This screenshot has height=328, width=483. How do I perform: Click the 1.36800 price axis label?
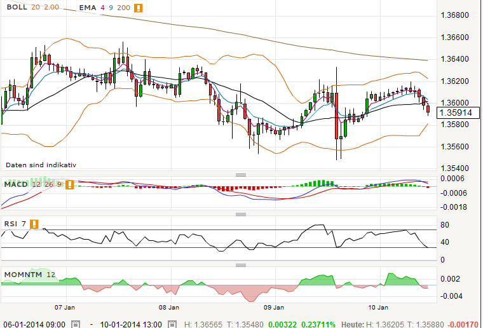(454, 15)
